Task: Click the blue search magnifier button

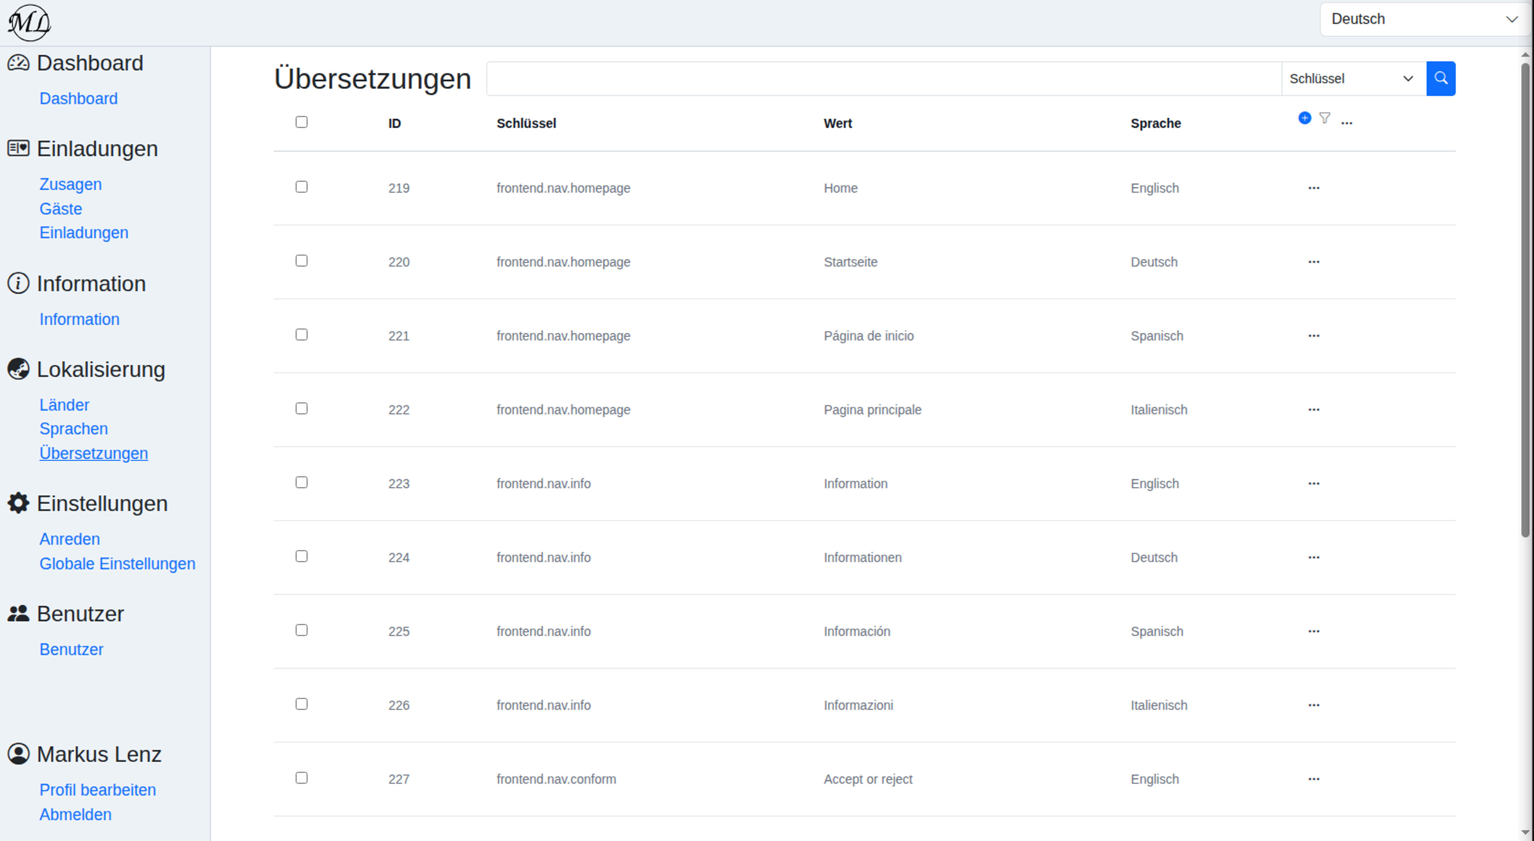Action: click(1441, 79)
